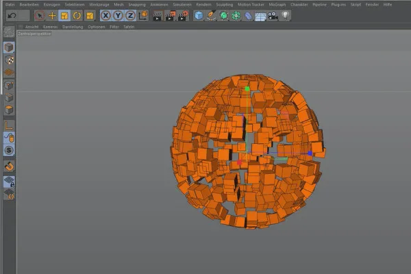Open the spline pen tool icon
411x274 pixels.
(x=211, y=16)
